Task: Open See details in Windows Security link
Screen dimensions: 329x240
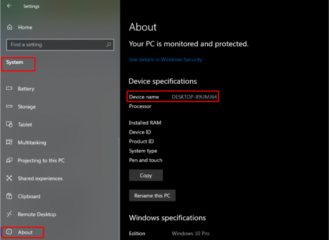Action: click(x=165, y=59)
